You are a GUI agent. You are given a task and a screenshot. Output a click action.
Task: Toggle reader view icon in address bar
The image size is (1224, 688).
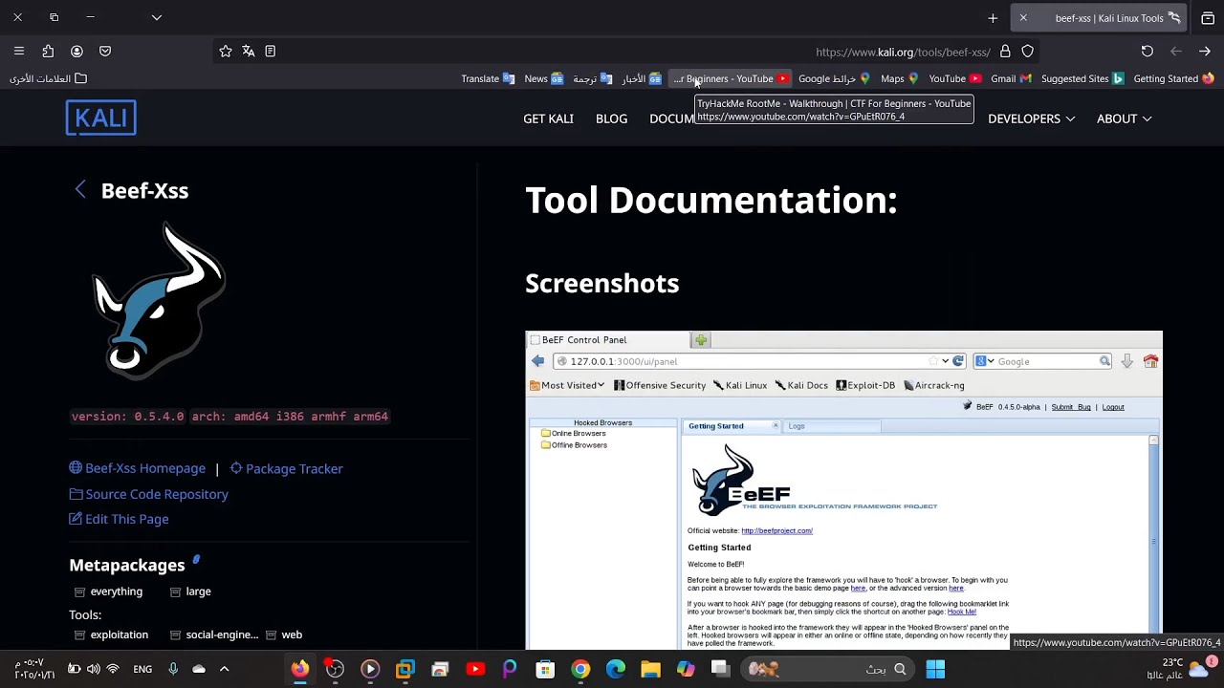[271, 51]
